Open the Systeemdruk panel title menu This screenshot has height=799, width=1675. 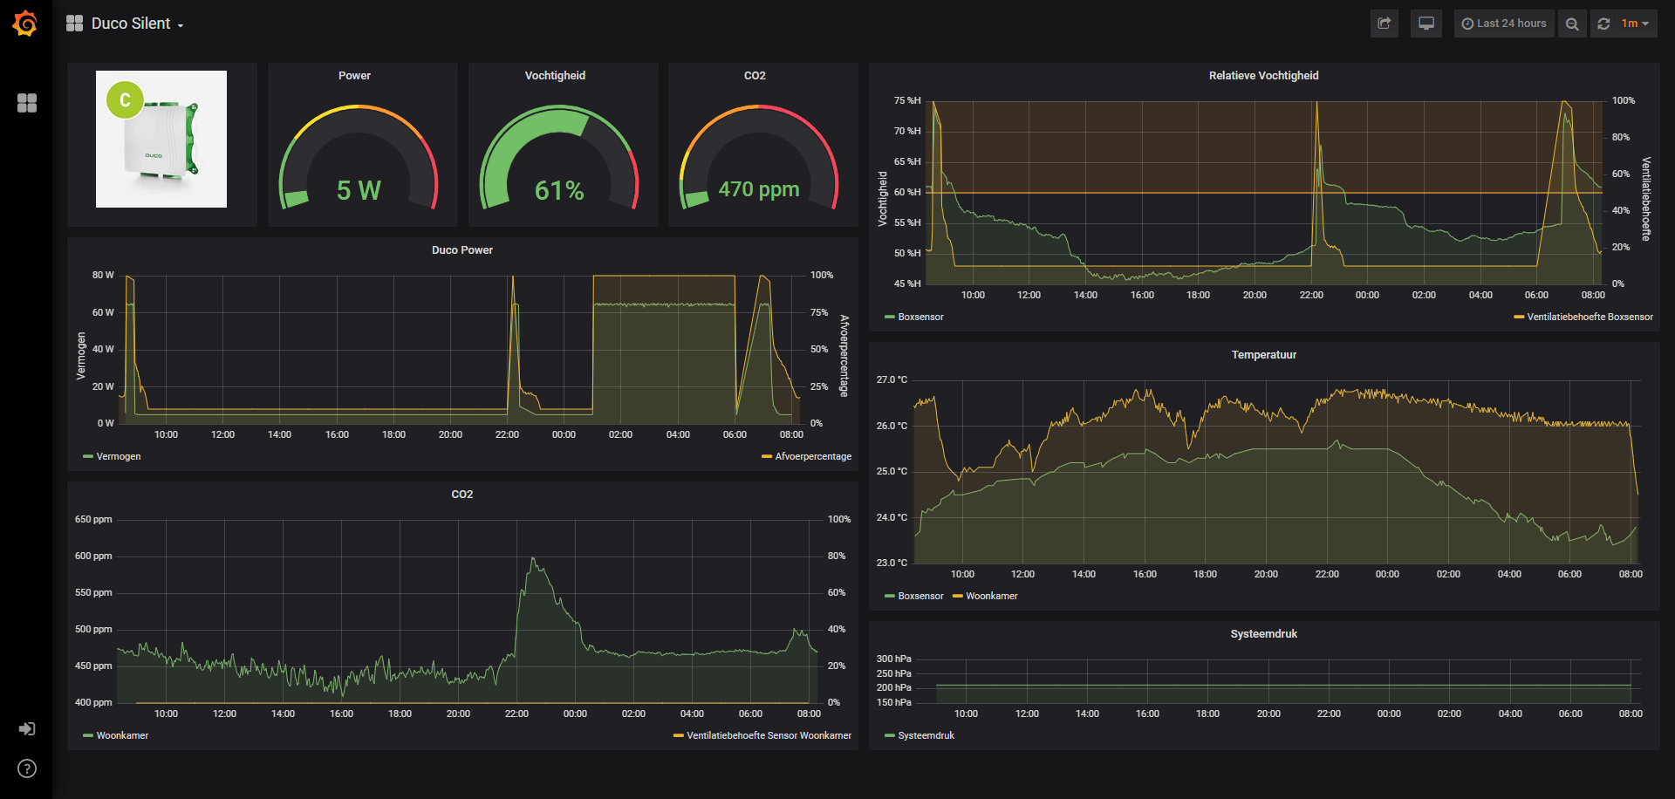(1263, 634)
